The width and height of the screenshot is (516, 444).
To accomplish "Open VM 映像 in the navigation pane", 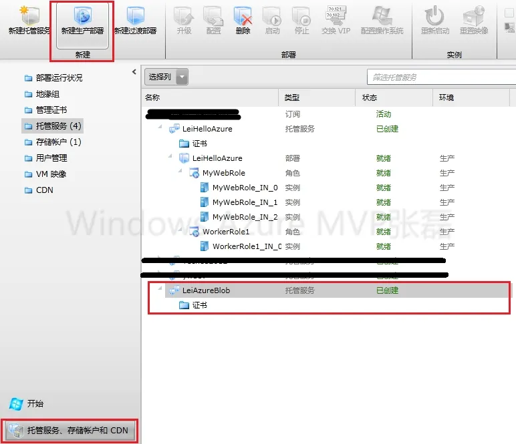I will (x=45, y=174).
